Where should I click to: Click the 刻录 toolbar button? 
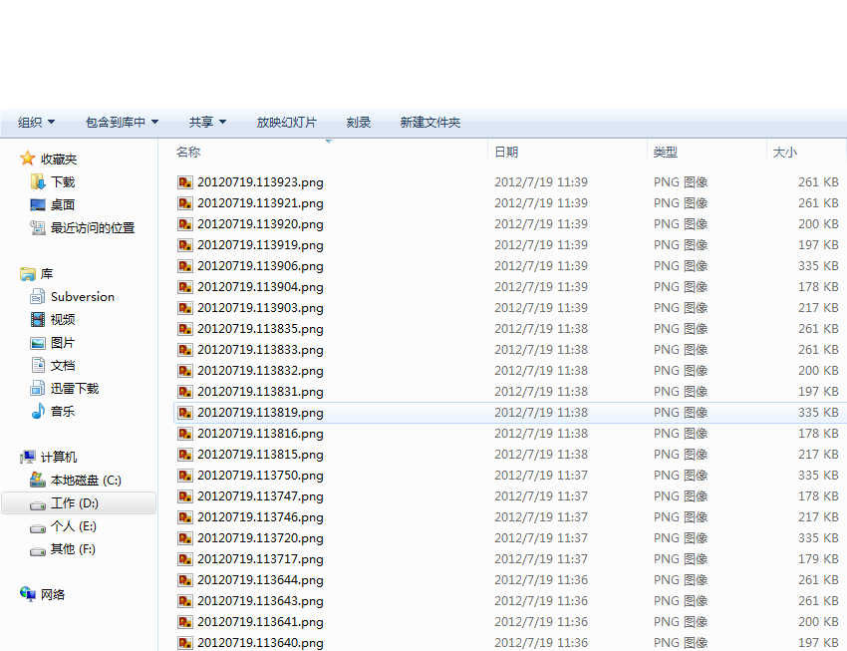pos(358,123)
